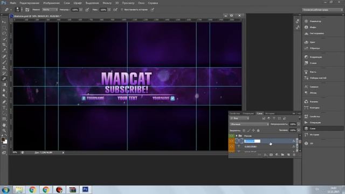Toggle pressure for opacity in options bar
Image resolution: width=345 pixels, height=194 pixels.
[87, 10]
